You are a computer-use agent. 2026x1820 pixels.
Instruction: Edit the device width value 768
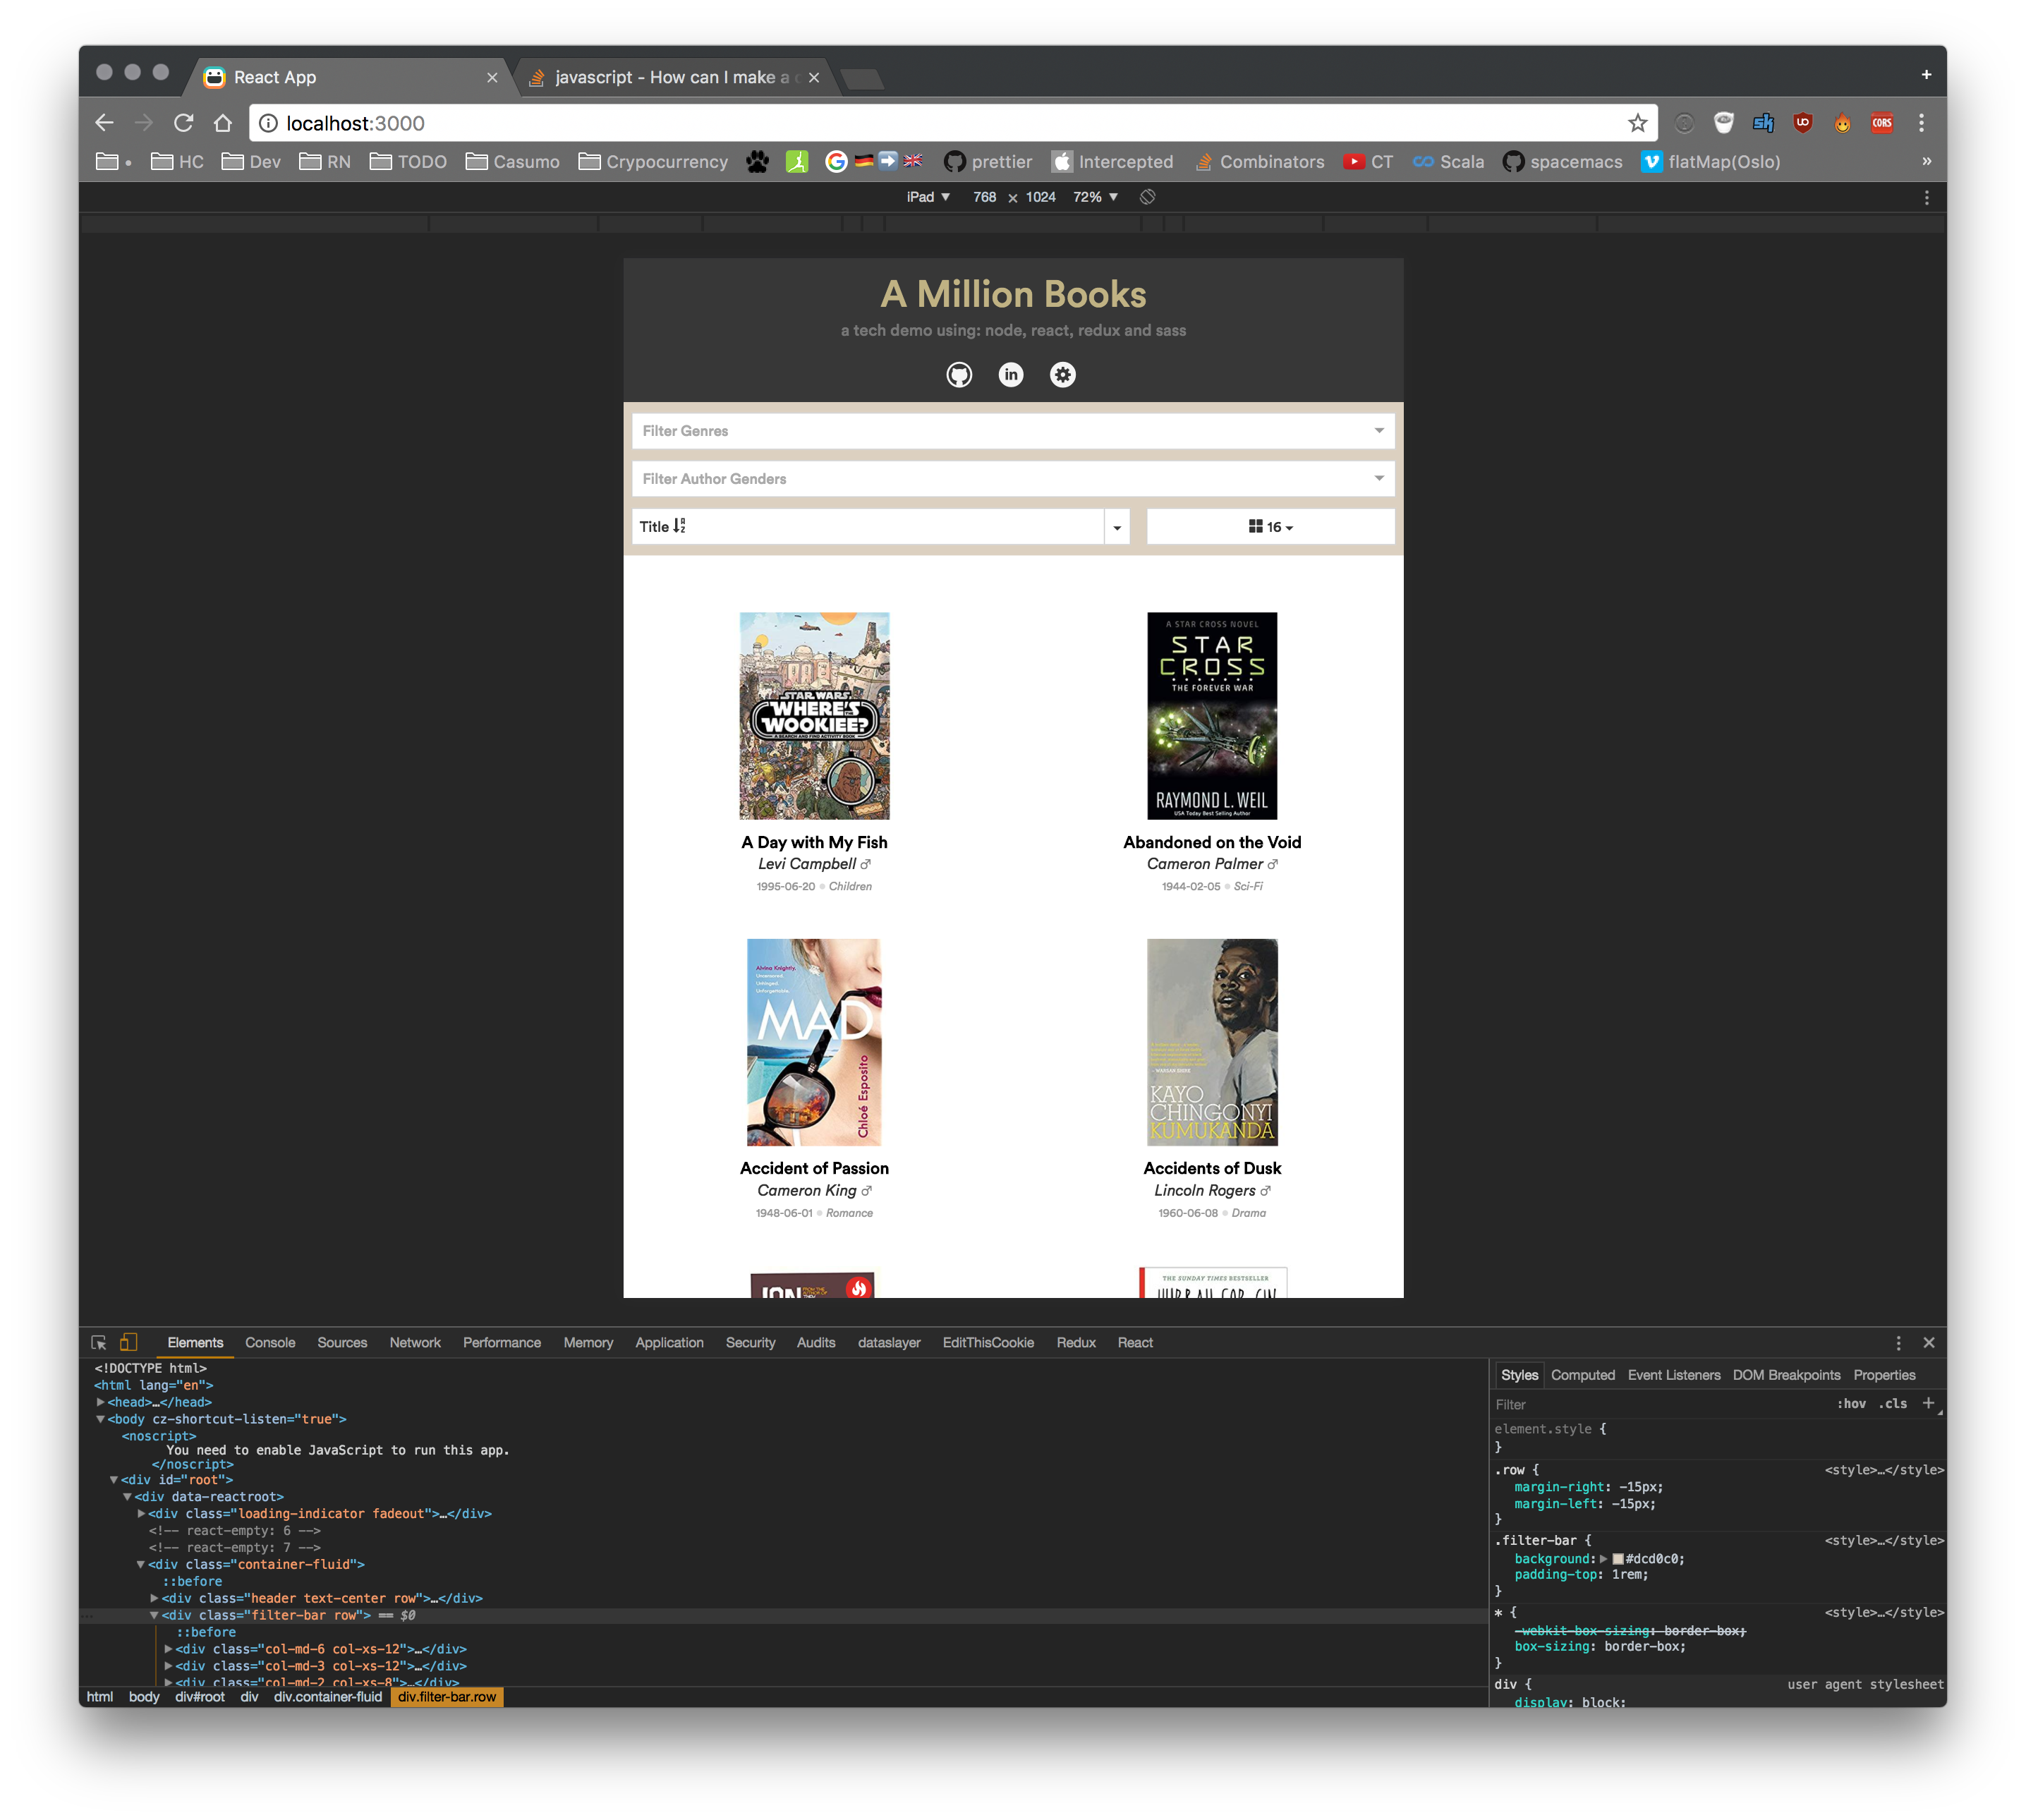tap(984, 197)
